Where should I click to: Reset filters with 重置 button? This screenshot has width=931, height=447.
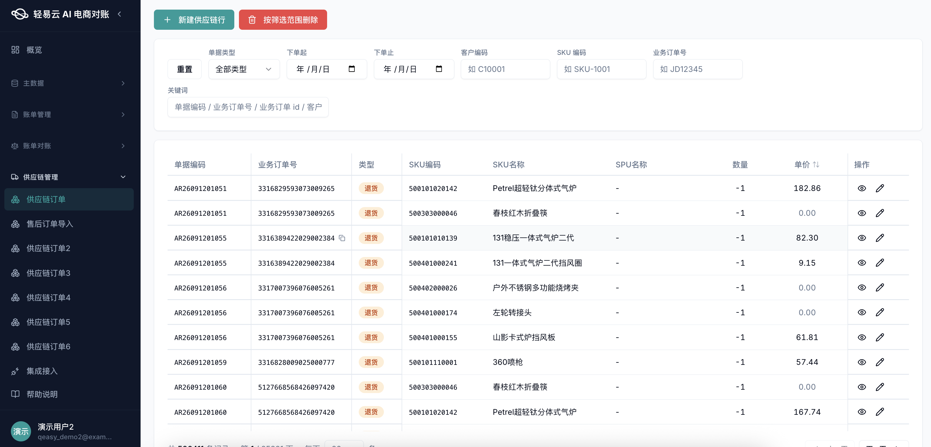click(x=185, y=69)
